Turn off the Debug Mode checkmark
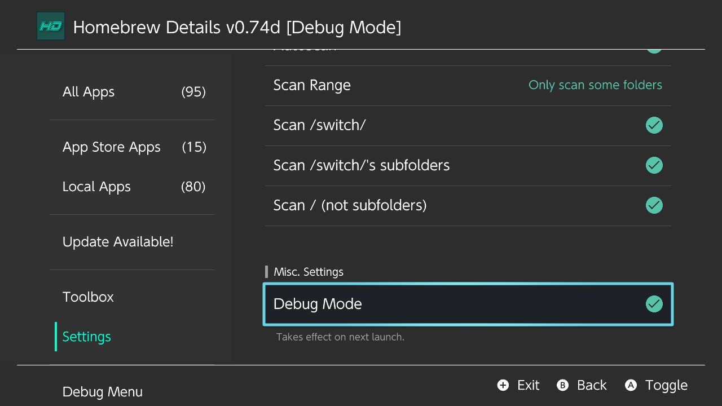 [x=654, y=304]
